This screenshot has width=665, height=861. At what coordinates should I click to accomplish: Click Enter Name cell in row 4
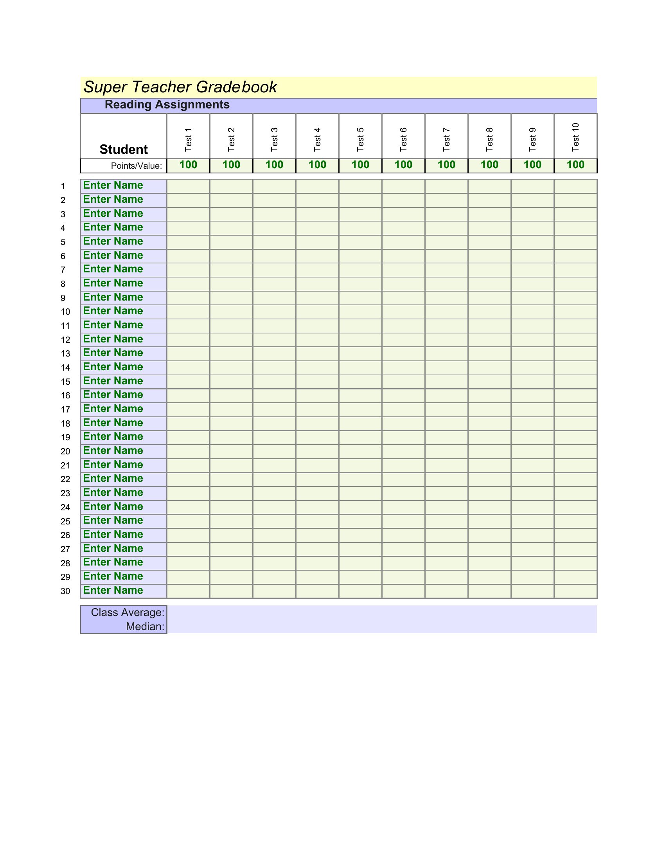click(x=124, y=228)
